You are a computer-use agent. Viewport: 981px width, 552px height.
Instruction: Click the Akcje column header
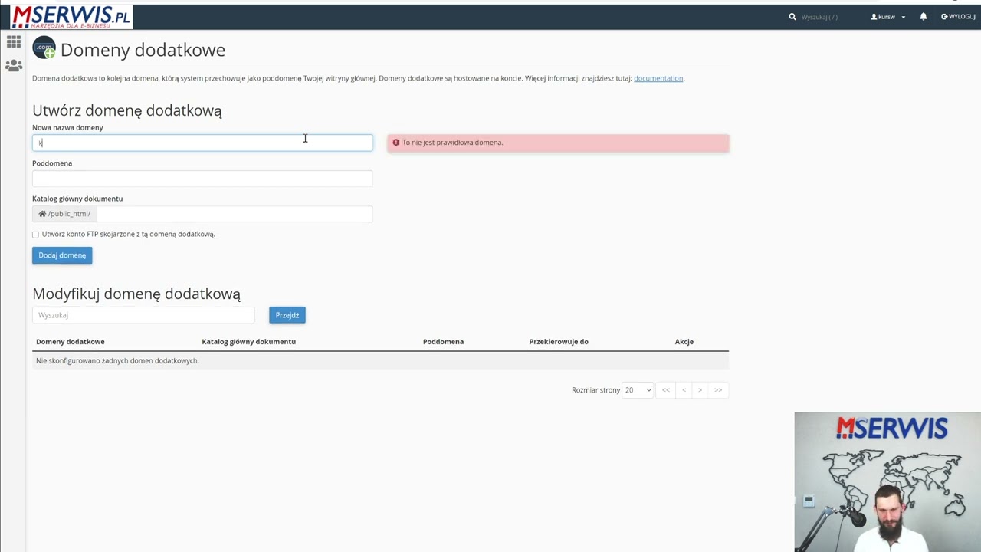tap(684, 342)
